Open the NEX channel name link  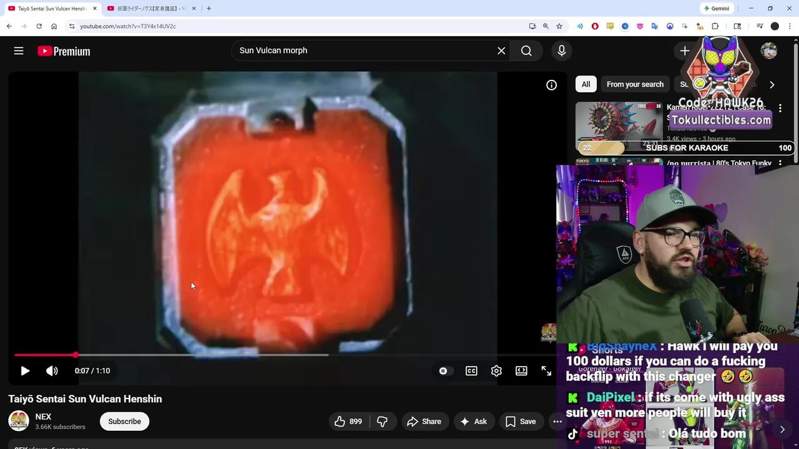click(43, 417)
